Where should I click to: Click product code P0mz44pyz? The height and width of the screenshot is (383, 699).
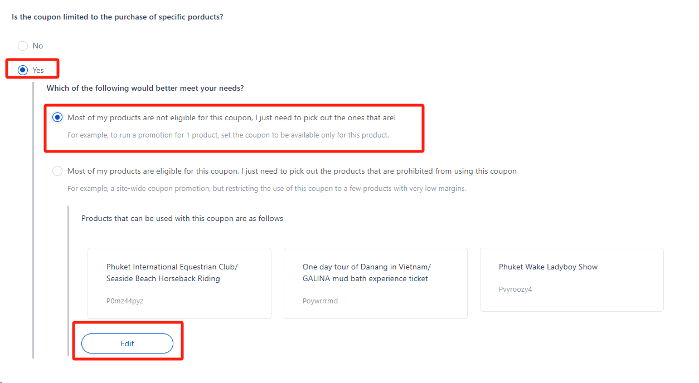[125, 301]
